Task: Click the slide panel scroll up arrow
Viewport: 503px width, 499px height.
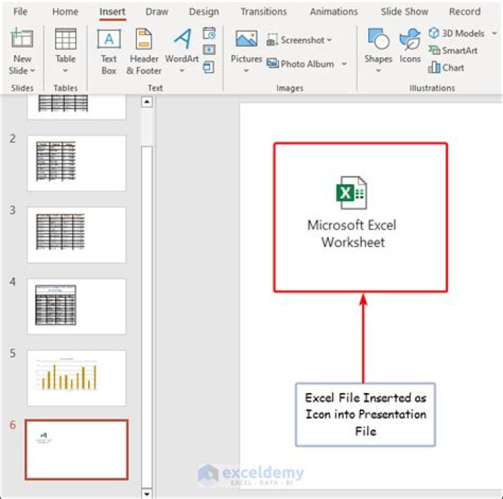Action: (147, 102)
